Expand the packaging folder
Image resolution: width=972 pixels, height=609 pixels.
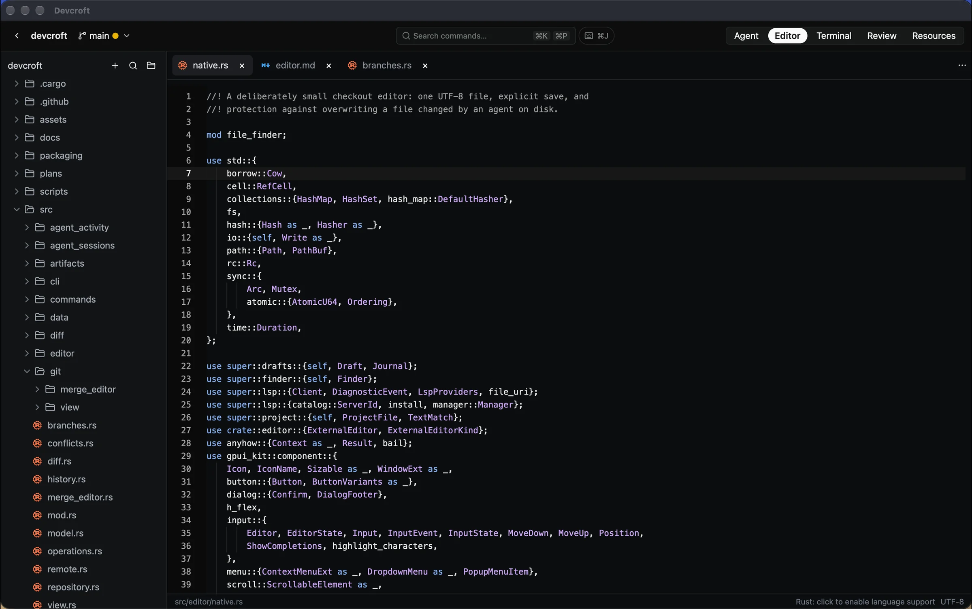click(17, 155)
